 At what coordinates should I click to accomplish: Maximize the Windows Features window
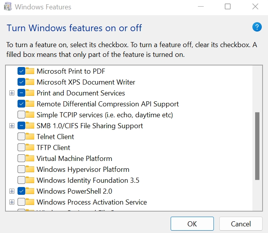(x=227, y=7)
